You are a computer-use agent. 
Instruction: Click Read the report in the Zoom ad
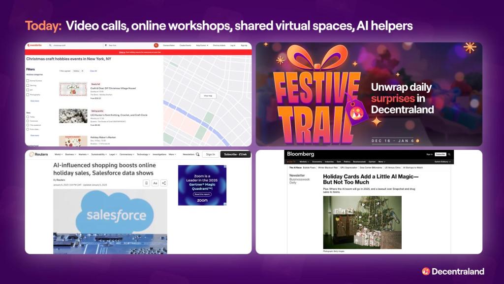(203, 194)
